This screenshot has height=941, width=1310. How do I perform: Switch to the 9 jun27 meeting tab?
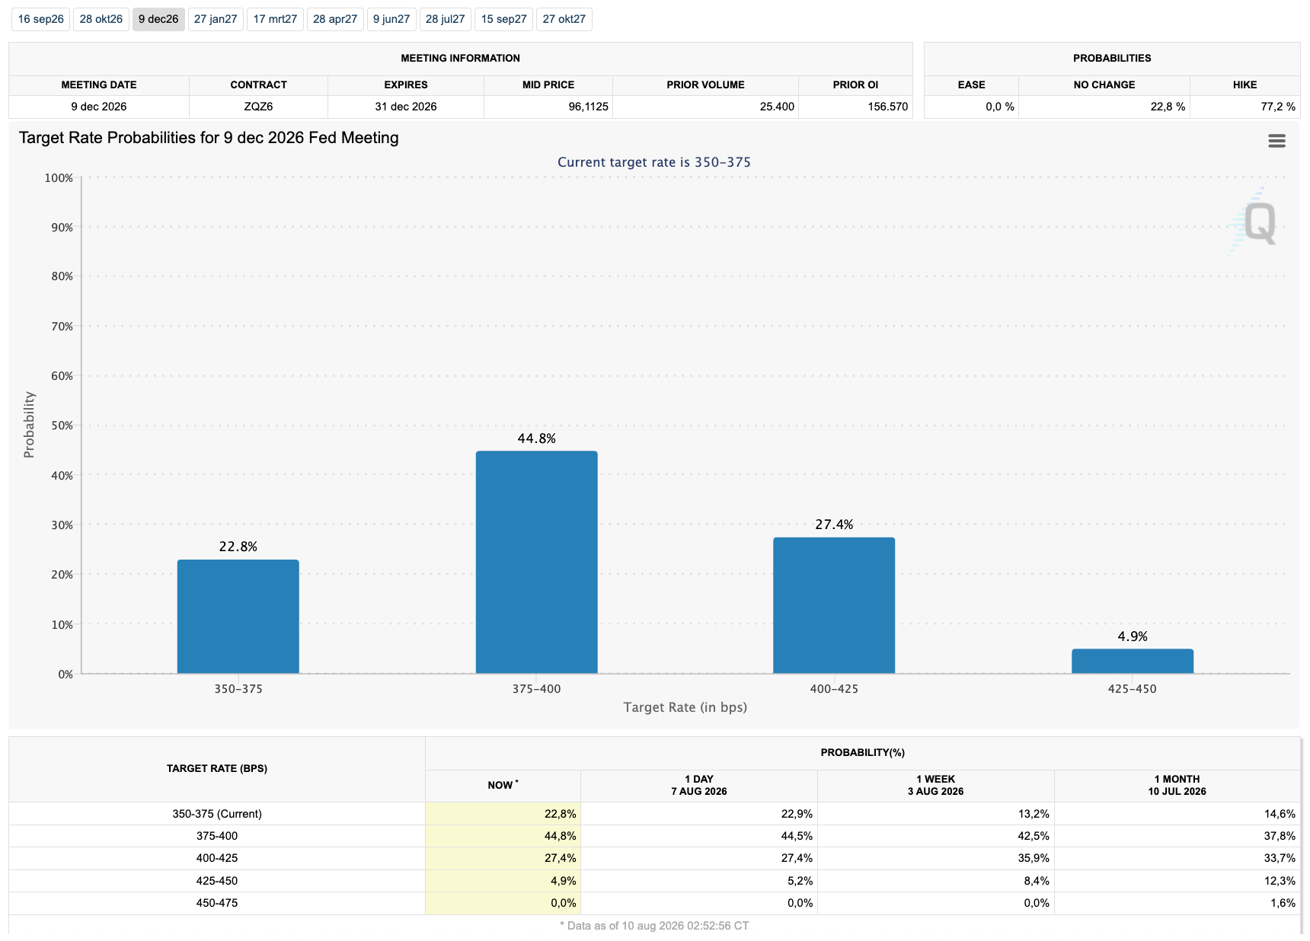pyautogui.click(x=391, y=19)
